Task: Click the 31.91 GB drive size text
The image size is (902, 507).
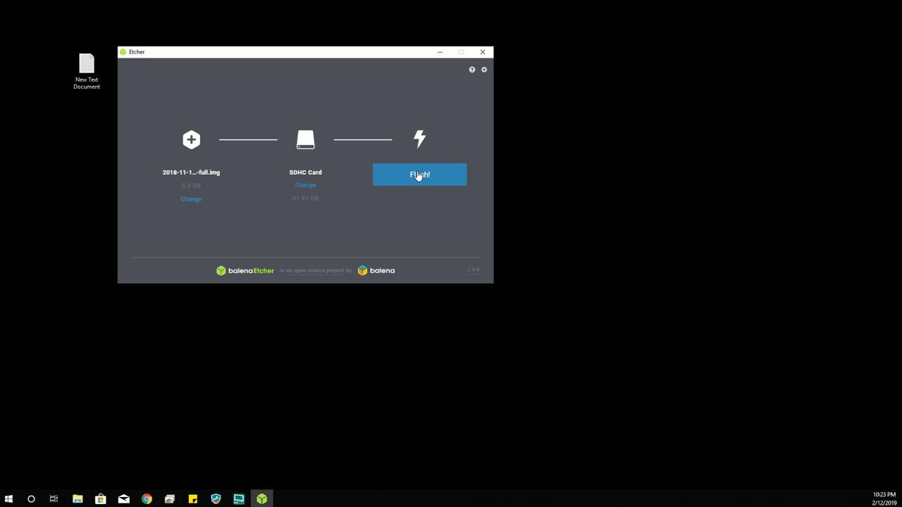Action: 305,199
